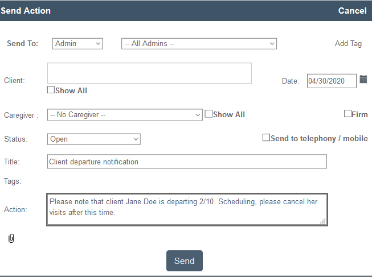Click the Tags label row
The width and height of the screenshot is (372, 277).
[x=13, y=181]
